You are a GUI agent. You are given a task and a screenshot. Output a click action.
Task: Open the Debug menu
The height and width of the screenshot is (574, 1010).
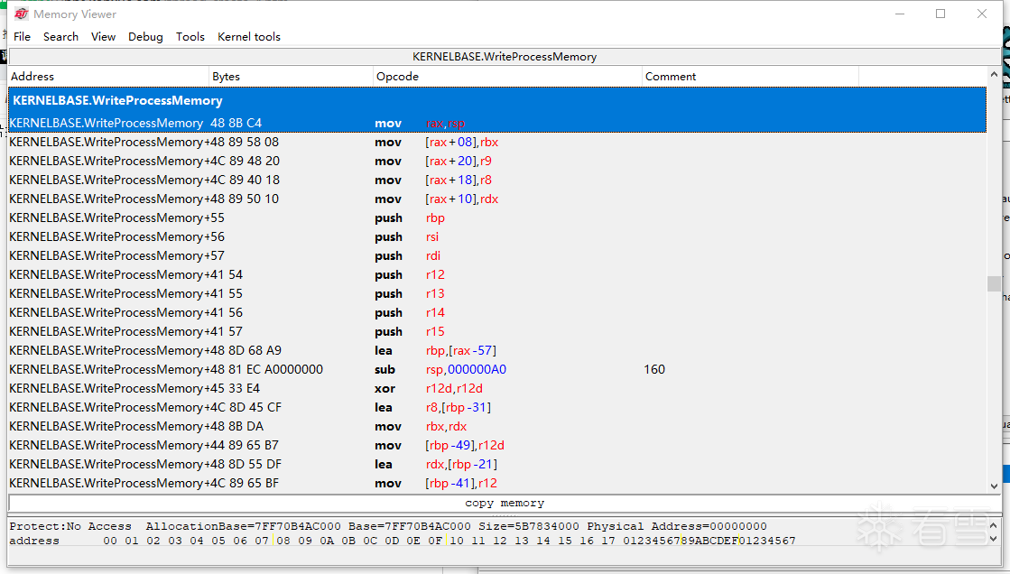145,37
